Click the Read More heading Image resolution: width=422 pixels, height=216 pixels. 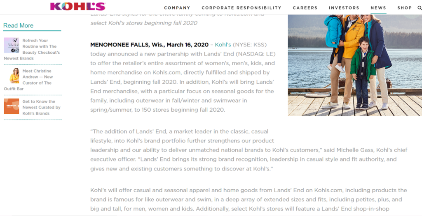[x=19, y=25]
